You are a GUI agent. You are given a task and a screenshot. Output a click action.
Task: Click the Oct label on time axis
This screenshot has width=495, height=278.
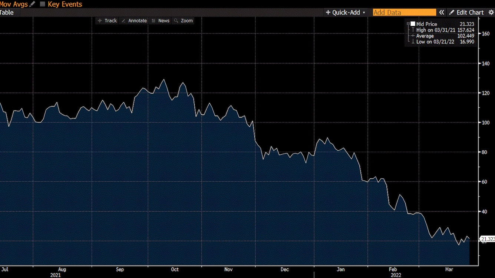point(175,269)
